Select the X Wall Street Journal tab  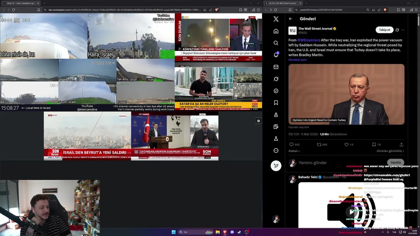tap(284, 3)
